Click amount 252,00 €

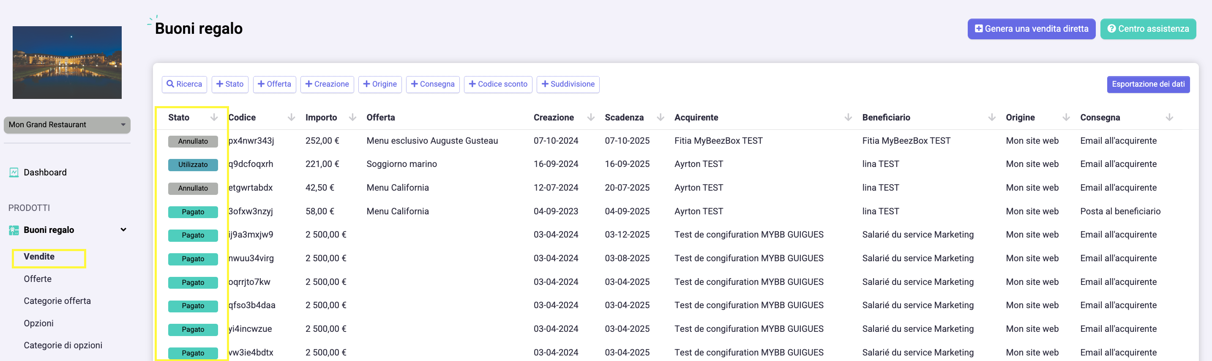(322, 141)
